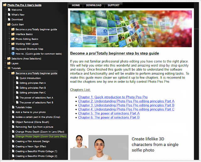
Task: Click the power of selections Part A icon
Action: tap(17, 98)
